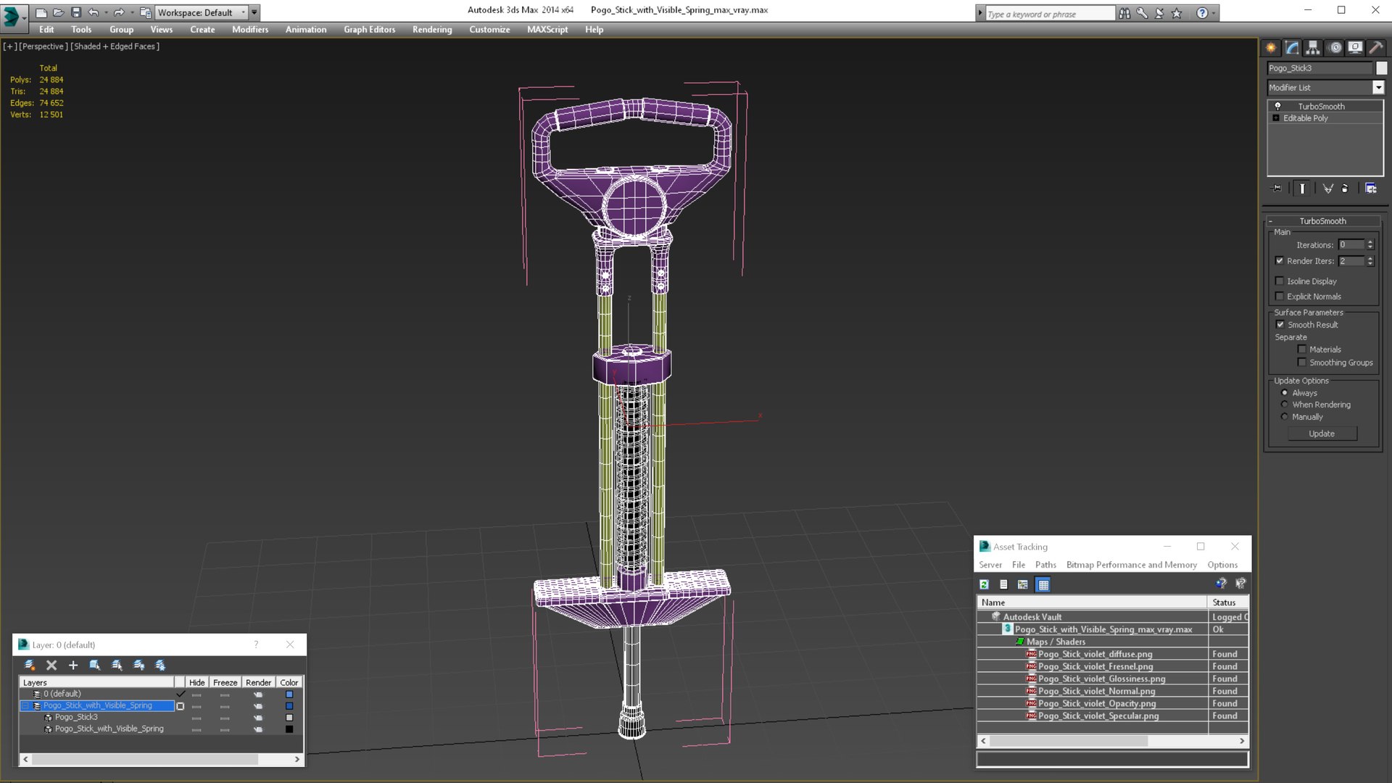Open the Display panel tab

(x=1355, y=48)
